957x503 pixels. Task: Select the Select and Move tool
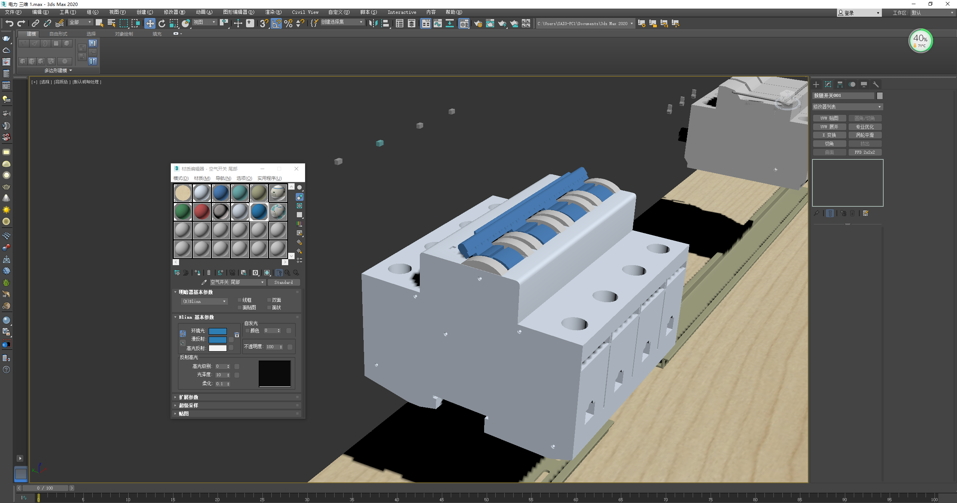click(150, 24)
